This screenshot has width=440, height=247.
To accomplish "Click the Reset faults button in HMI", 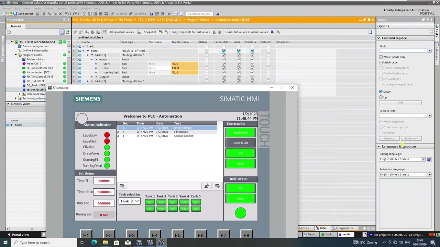I will (x=240, y=143).
